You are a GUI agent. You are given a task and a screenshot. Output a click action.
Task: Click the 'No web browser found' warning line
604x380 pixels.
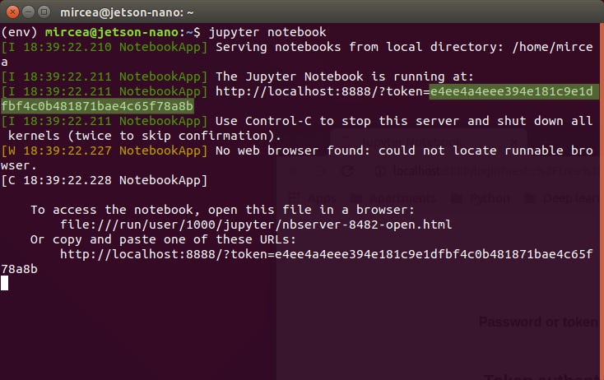[x=404, y=151]
